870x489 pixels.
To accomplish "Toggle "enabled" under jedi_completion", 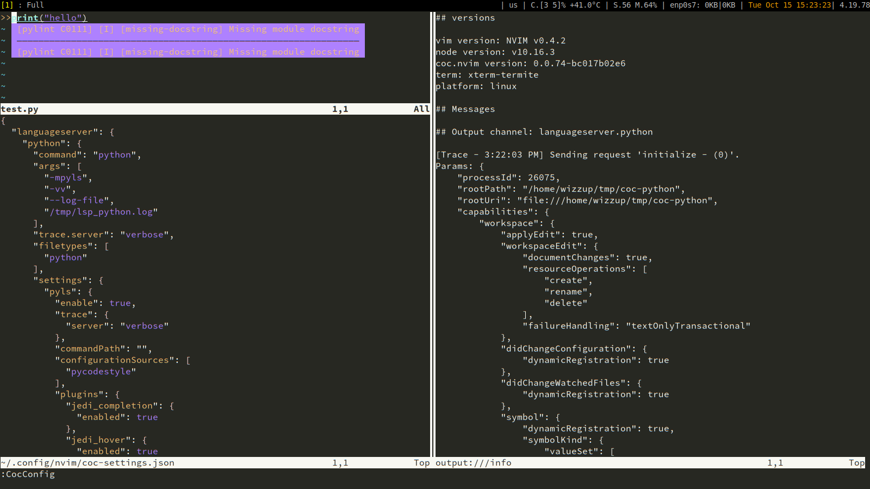I will click(147, 417).
